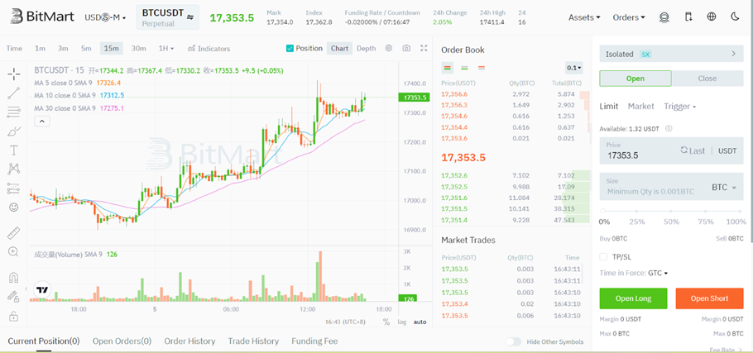This screenshot has width=753, height=353.
Task: Click the TradingView logo on chart
Action: tap(42, 289)
